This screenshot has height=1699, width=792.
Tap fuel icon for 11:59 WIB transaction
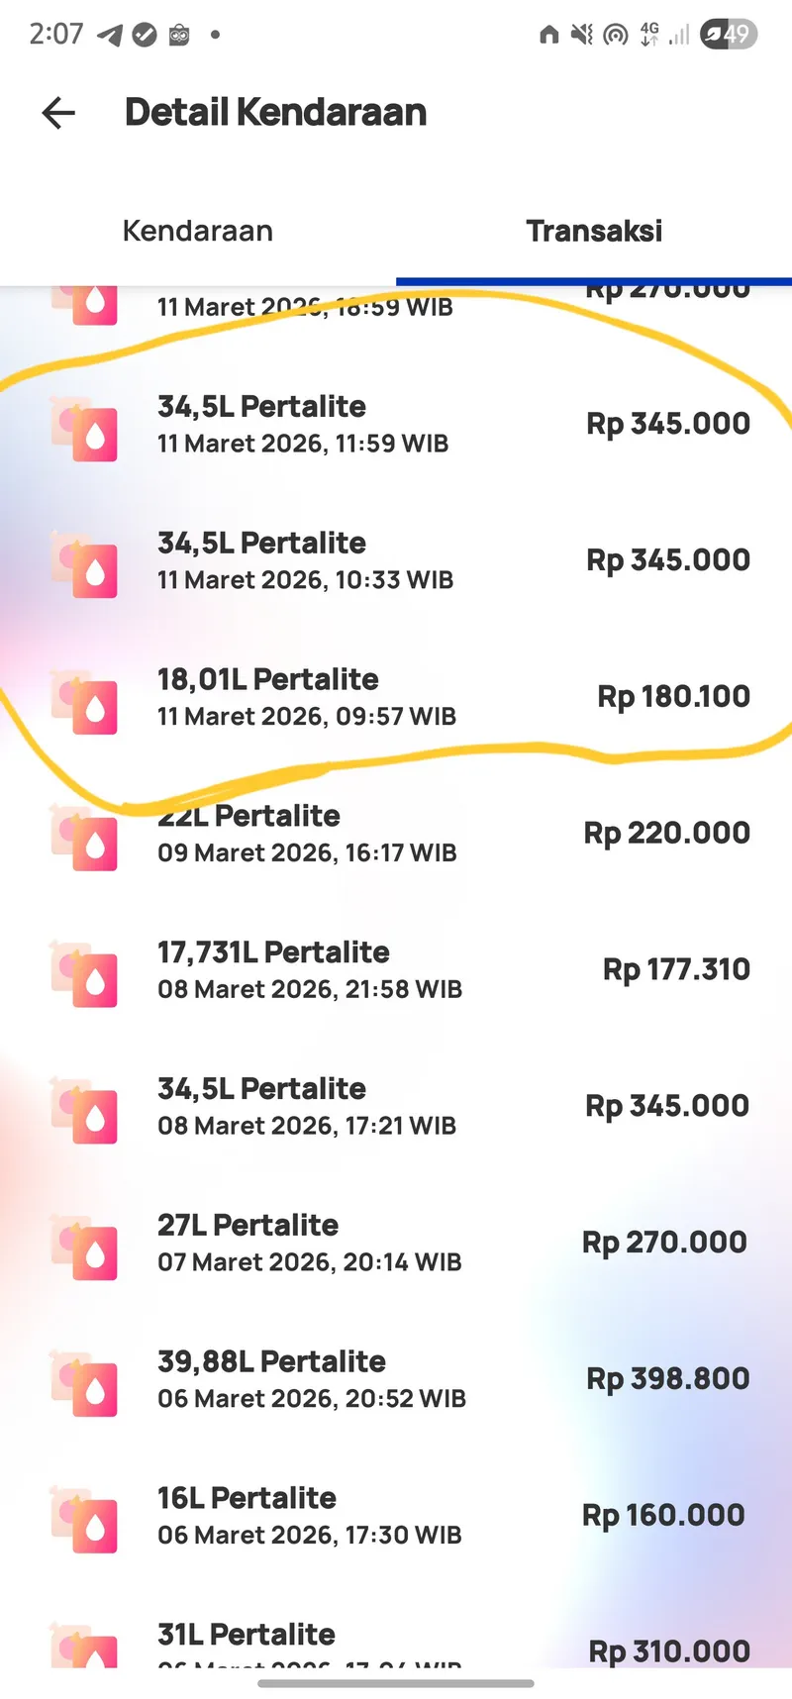click(86, 431)
